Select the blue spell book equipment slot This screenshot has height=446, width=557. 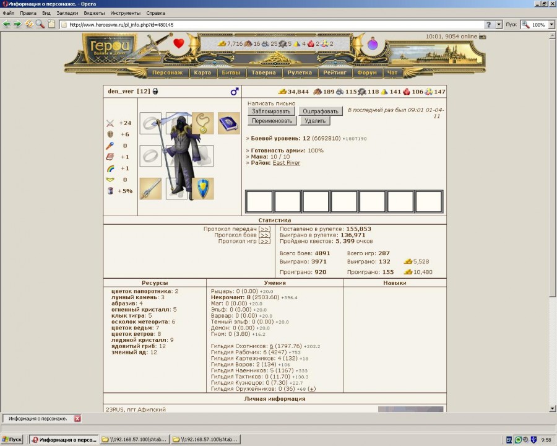[229, 123]
